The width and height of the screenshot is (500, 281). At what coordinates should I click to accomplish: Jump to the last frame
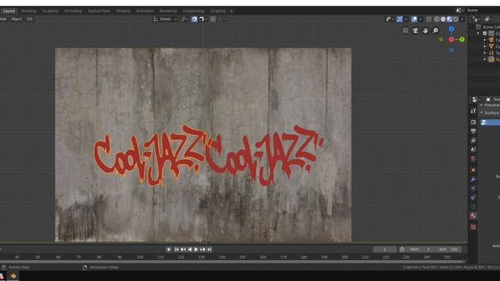tap(209, 250)
